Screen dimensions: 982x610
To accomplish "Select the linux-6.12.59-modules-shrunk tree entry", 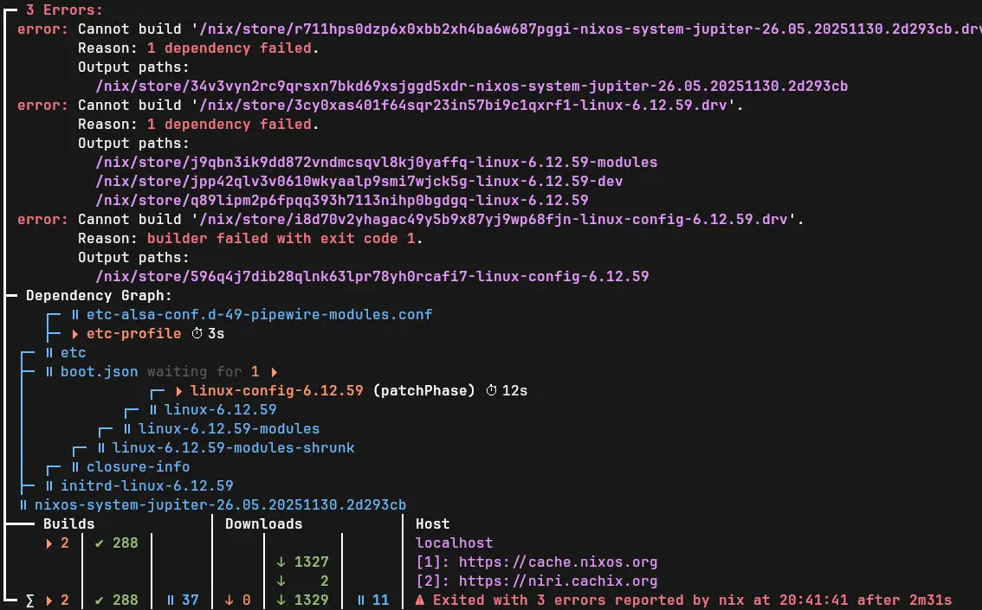I will tap(233, 448).
